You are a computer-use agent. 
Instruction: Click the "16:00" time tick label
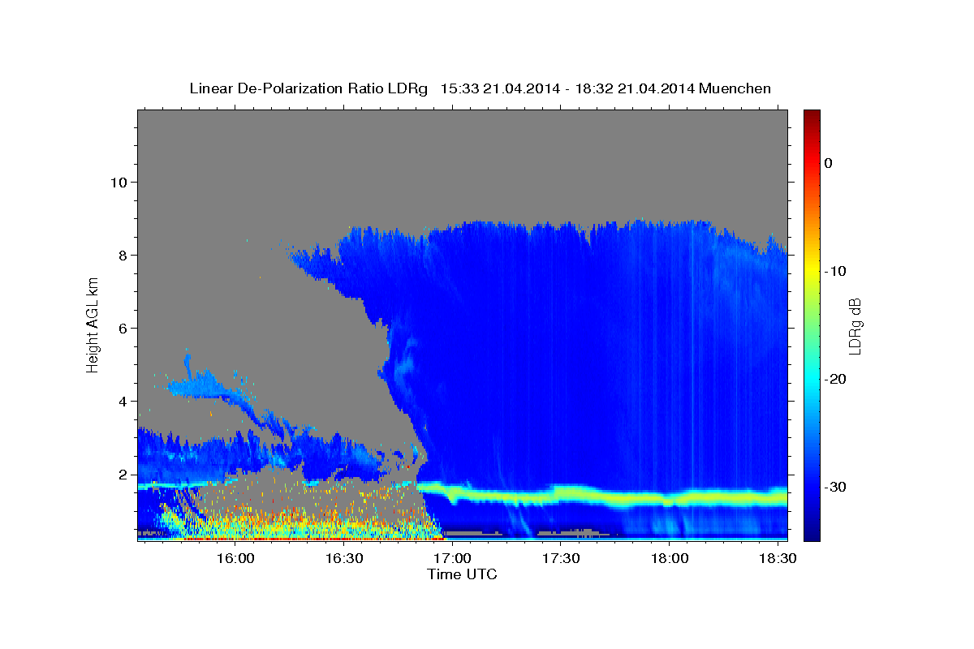pos(235,559)
